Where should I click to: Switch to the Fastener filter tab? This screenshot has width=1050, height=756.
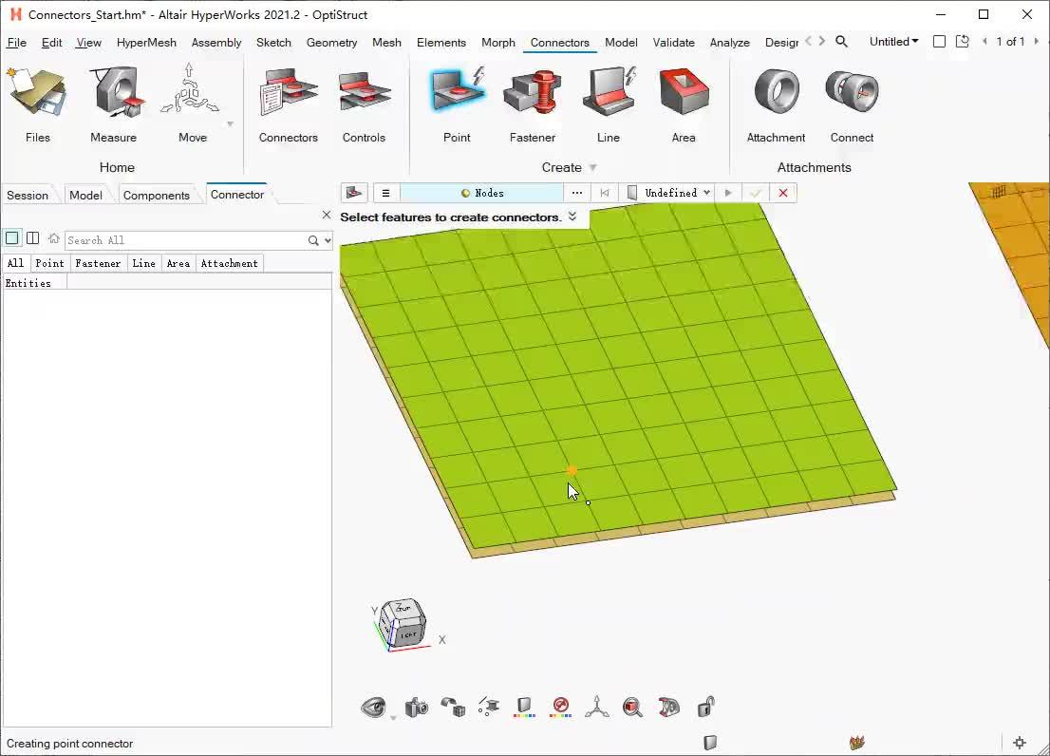98,263
